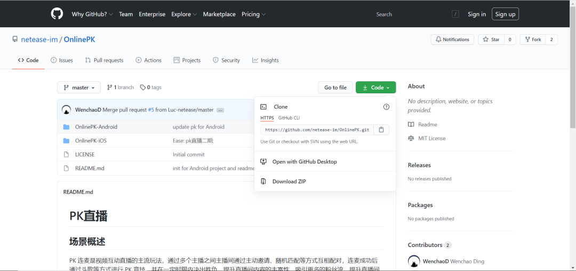Screen dimensions: 576x271
Task: Open the README.md file
Action: [x=90, y=168]
